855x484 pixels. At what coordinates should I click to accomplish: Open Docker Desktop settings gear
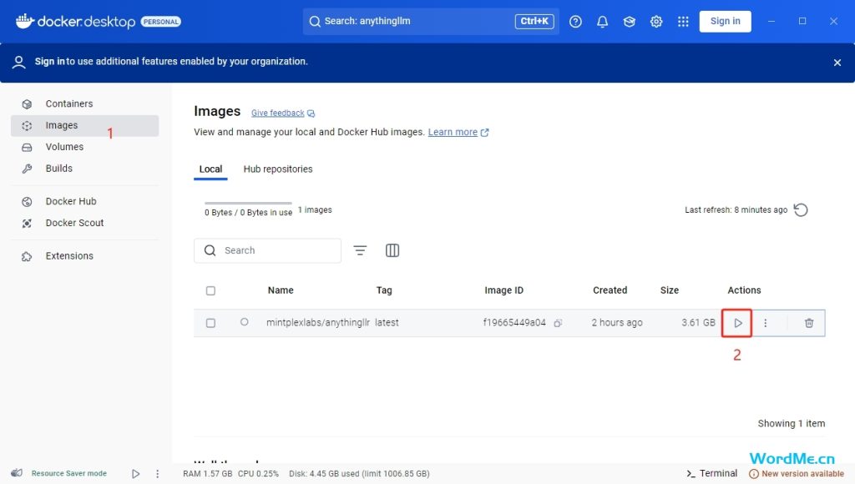[656, 22]
